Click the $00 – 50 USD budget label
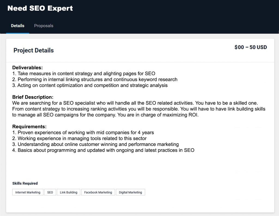 [x=250, y=47]
